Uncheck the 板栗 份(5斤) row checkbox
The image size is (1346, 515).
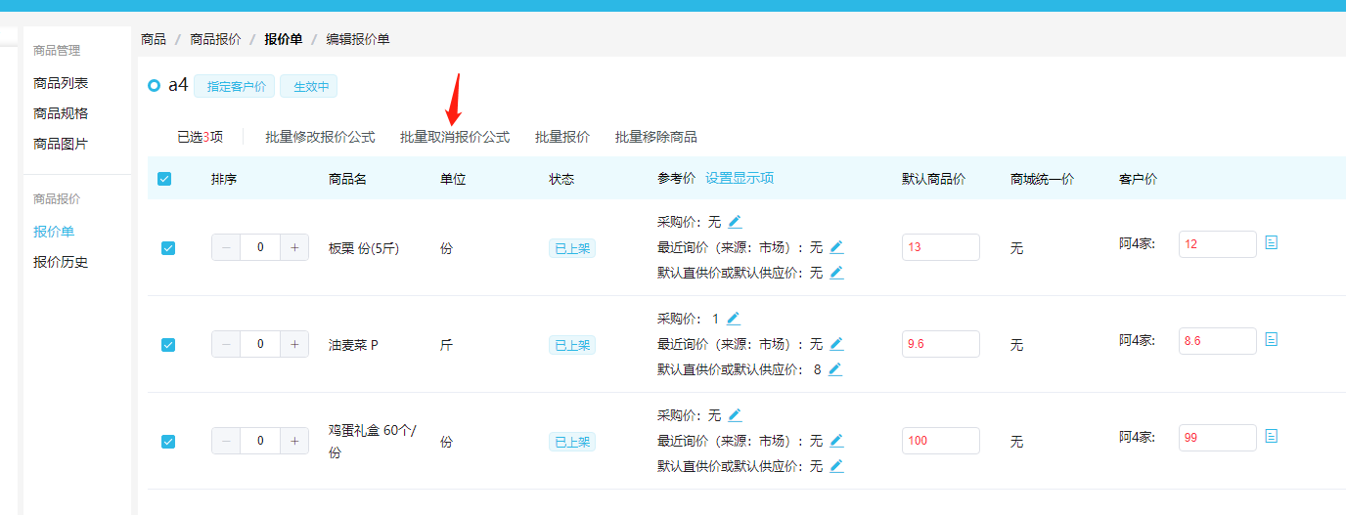167,248
